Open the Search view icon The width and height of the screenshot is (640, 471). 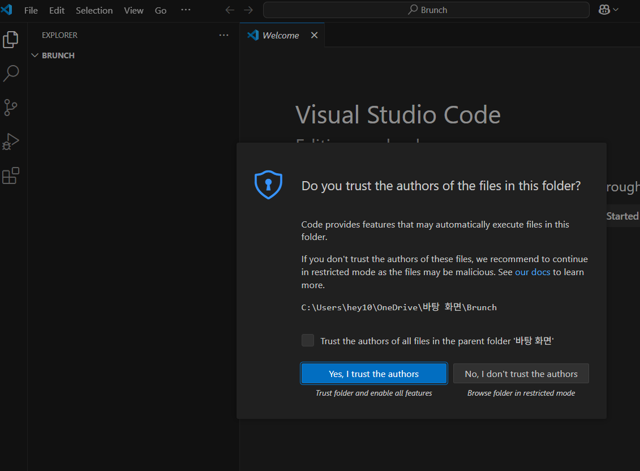(11, 73)
